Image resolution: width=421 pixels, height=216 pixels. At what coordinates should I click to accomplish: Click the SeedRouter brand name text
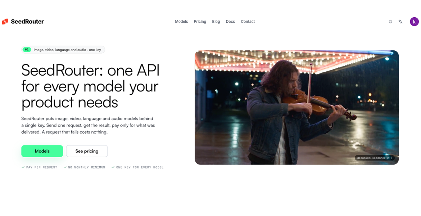(x=27, y=22)
